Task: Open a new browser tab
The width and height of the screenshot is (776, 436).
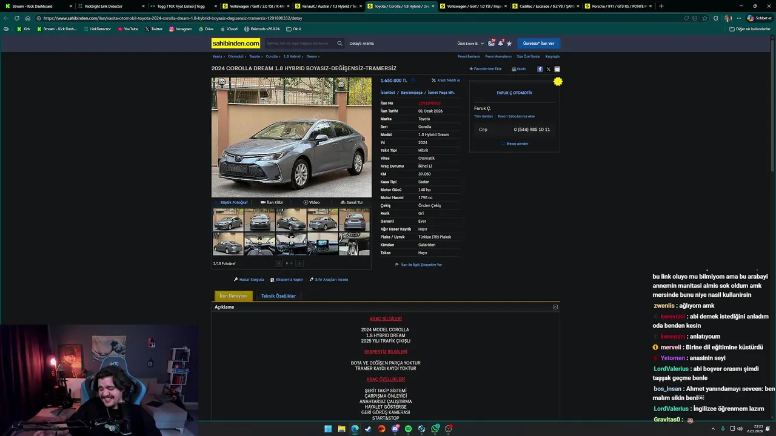Action: point(661,6)
